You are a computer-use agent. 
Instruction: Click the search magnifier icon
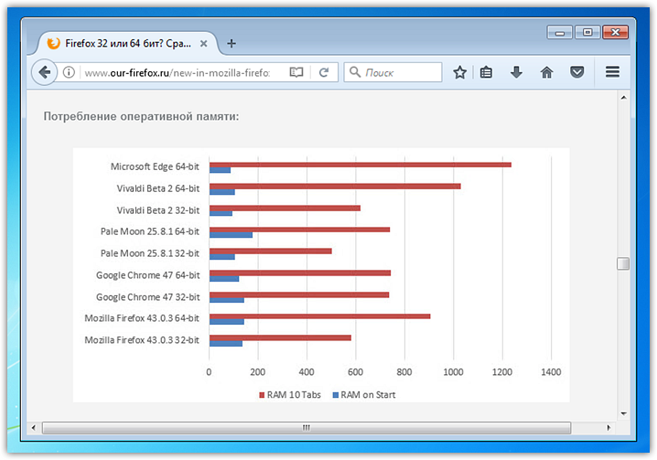tap(355, 72)
